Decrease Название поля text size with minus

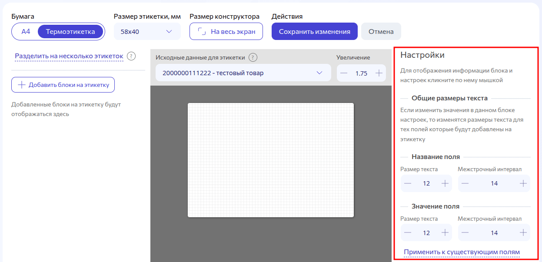(408, 183)
